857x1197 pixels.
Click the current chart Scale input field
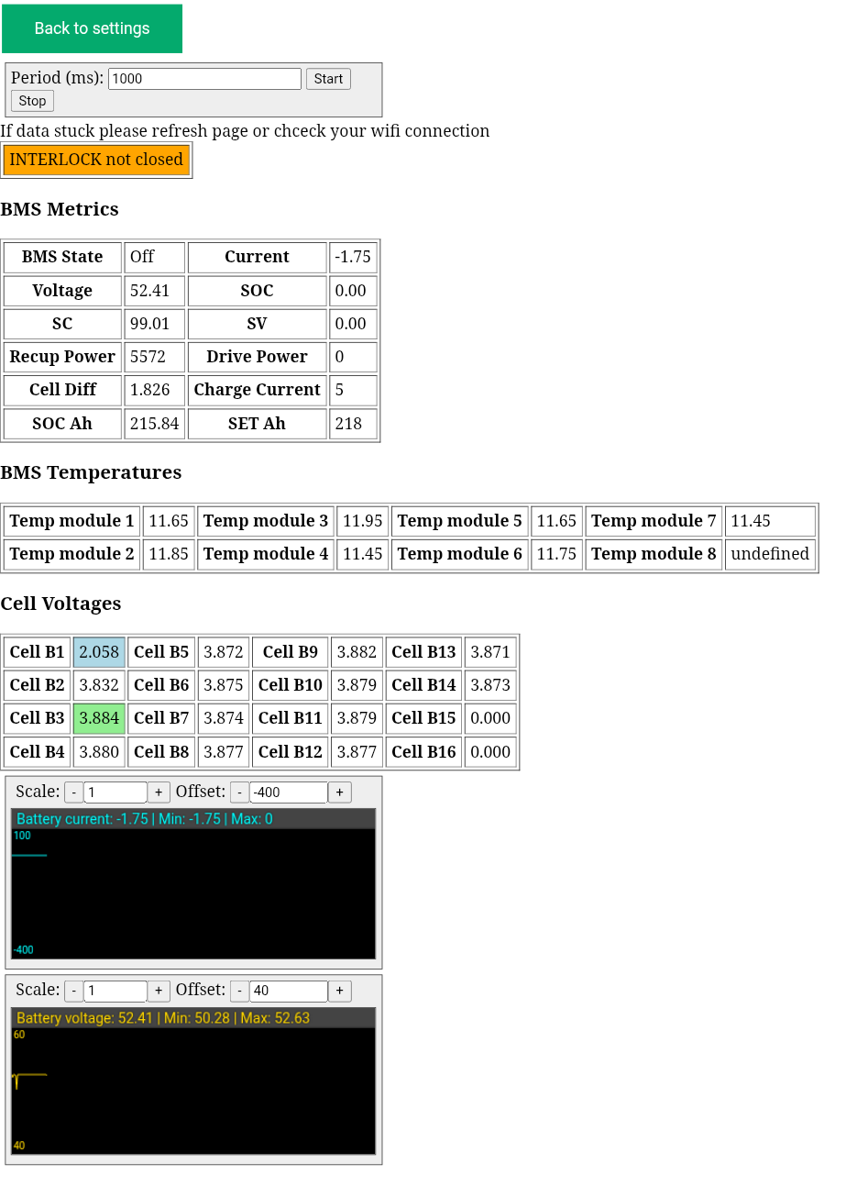115,792
